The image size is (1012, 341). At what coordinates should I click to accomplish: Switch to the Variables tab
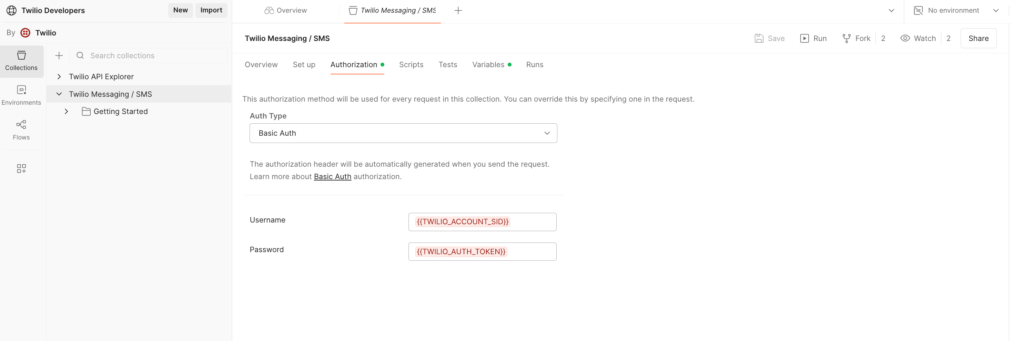click(x=488, y=64)
